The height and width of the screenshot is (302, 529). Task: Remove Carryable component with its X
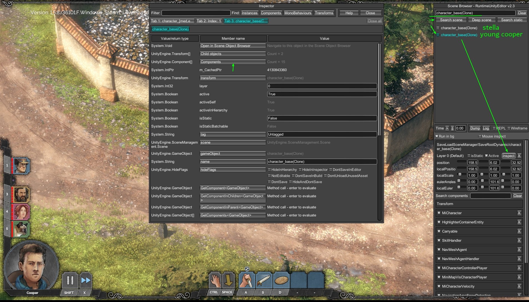519,231
